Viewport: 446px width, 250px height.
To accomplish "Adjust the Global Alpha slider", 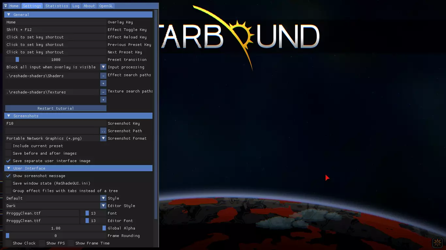I will [x=56, y=228].
